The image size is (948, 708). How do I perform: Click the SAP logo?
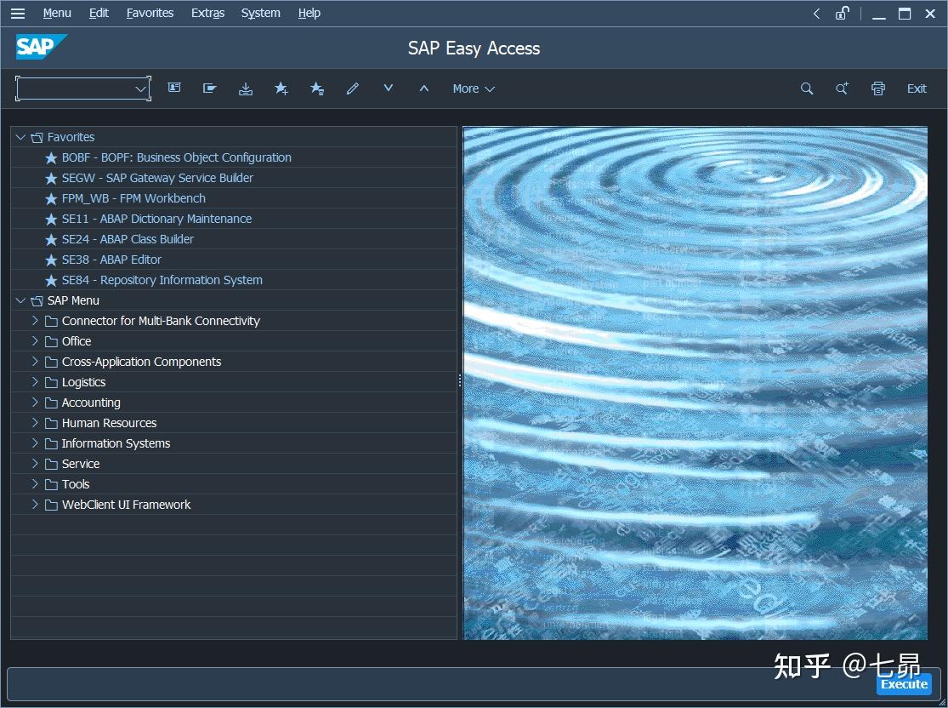(41, 47)
